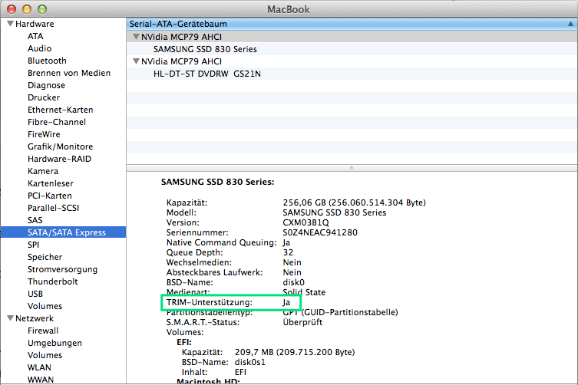Click serial number S0Z4NEAC941280
The width and height of the screenshot is (578, 385).
(x=320, y=232)
